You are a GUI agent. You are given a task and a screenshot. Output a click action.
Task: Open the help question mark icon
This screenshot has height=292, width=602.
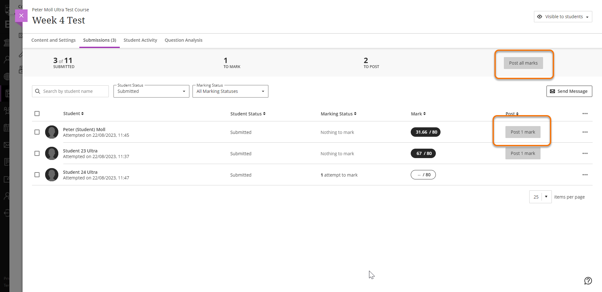(588, 281)
